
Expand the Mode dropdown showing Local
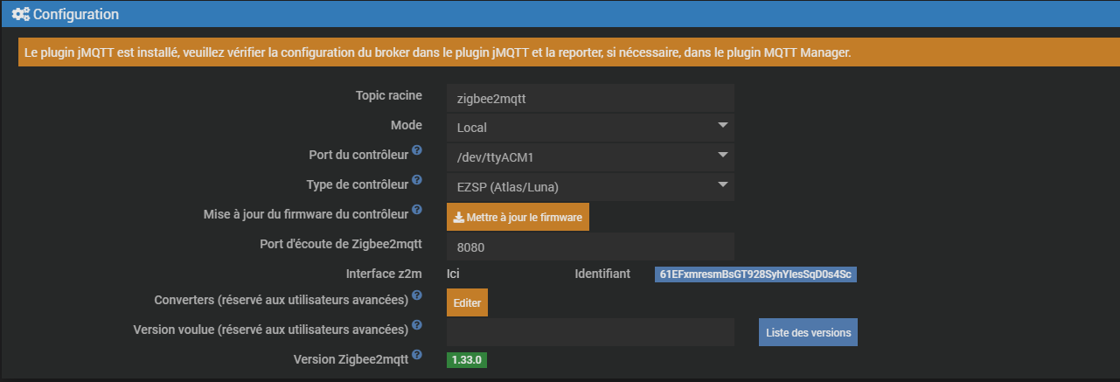click(x=589, y=126)
